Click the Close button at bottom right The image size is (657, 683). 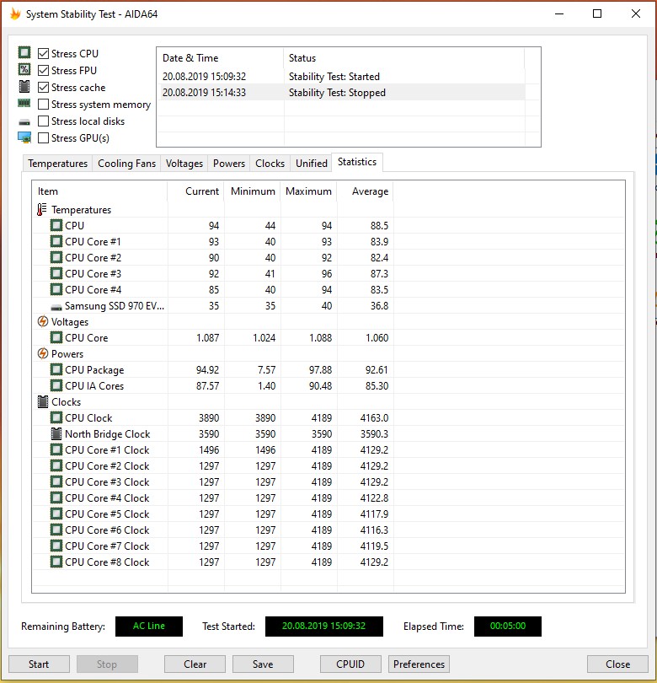(x=617, y=664)
